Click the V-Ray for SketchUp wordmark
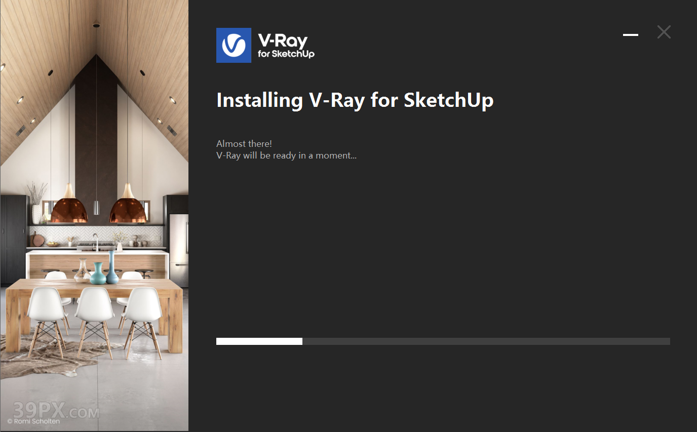The height and width of the screenshot is (432, 697). coord(286,46)
